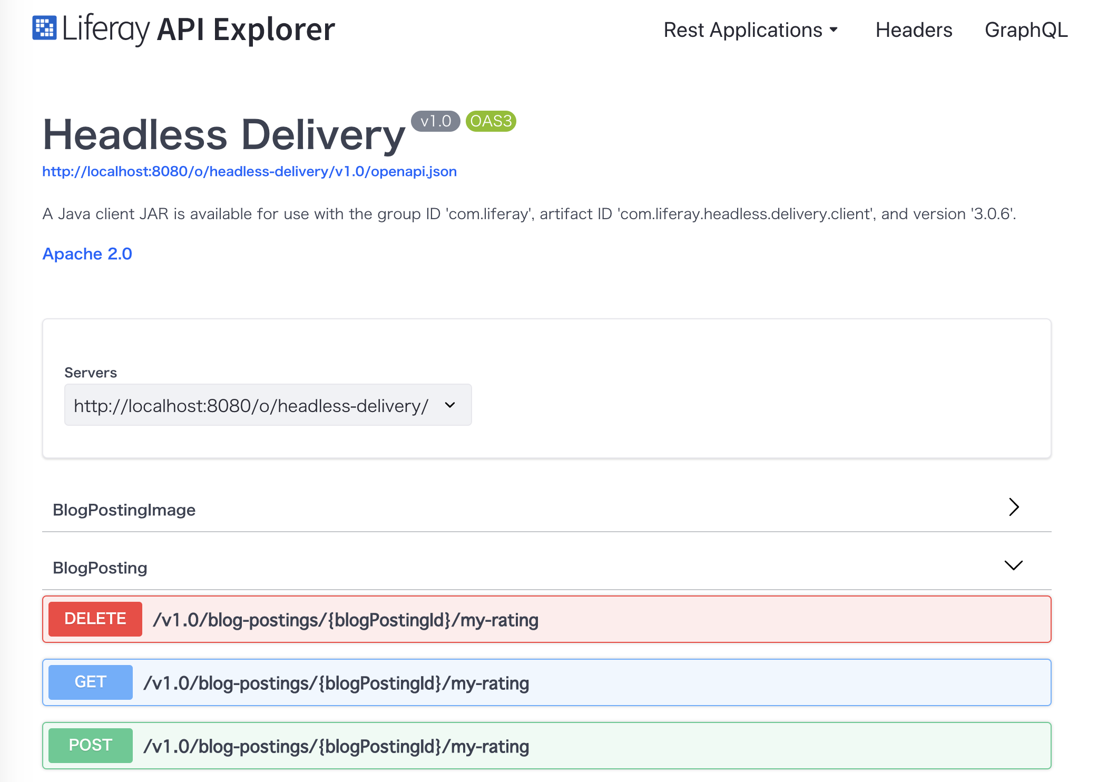Switch to the GraphQL explorer
Image resolution: width=1098 pixels, height=782 pixels.
[1026, 30]
